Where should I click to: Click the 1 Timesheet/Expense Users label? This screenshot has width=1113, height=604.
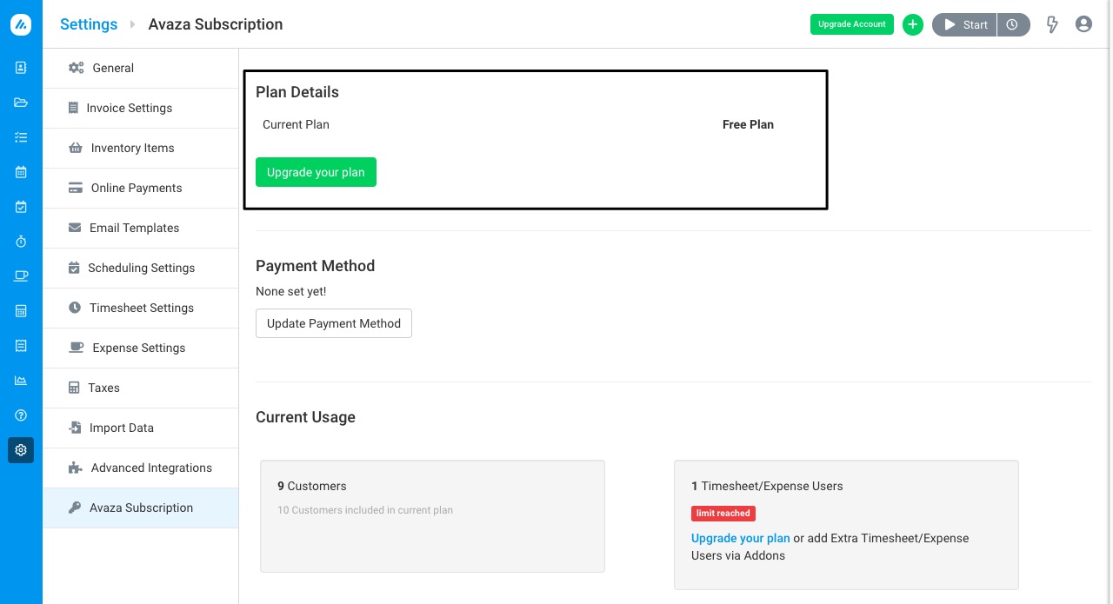pos(767,486)
